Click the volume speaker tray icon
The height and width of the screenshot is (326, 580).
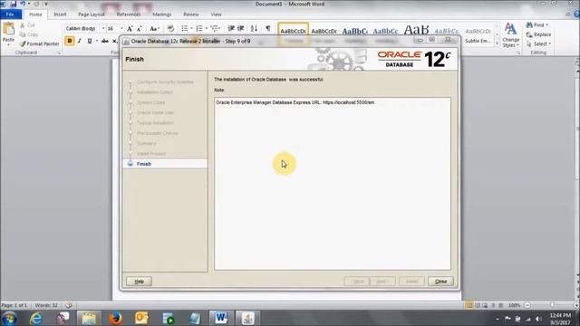538,319
